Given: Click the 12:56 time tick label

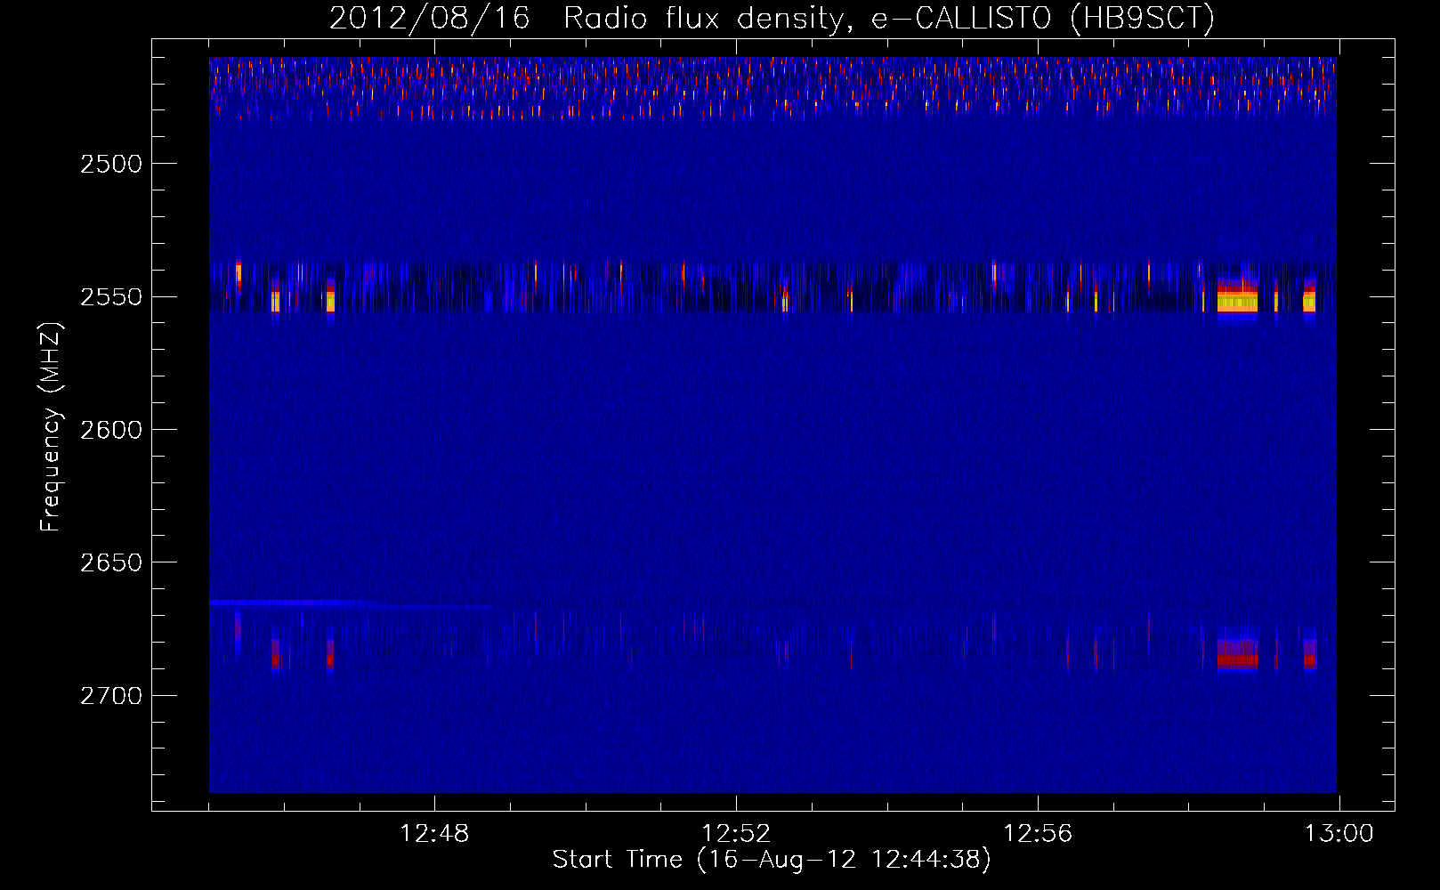Looking at the screenshot, I should [x=1038, y=834].
